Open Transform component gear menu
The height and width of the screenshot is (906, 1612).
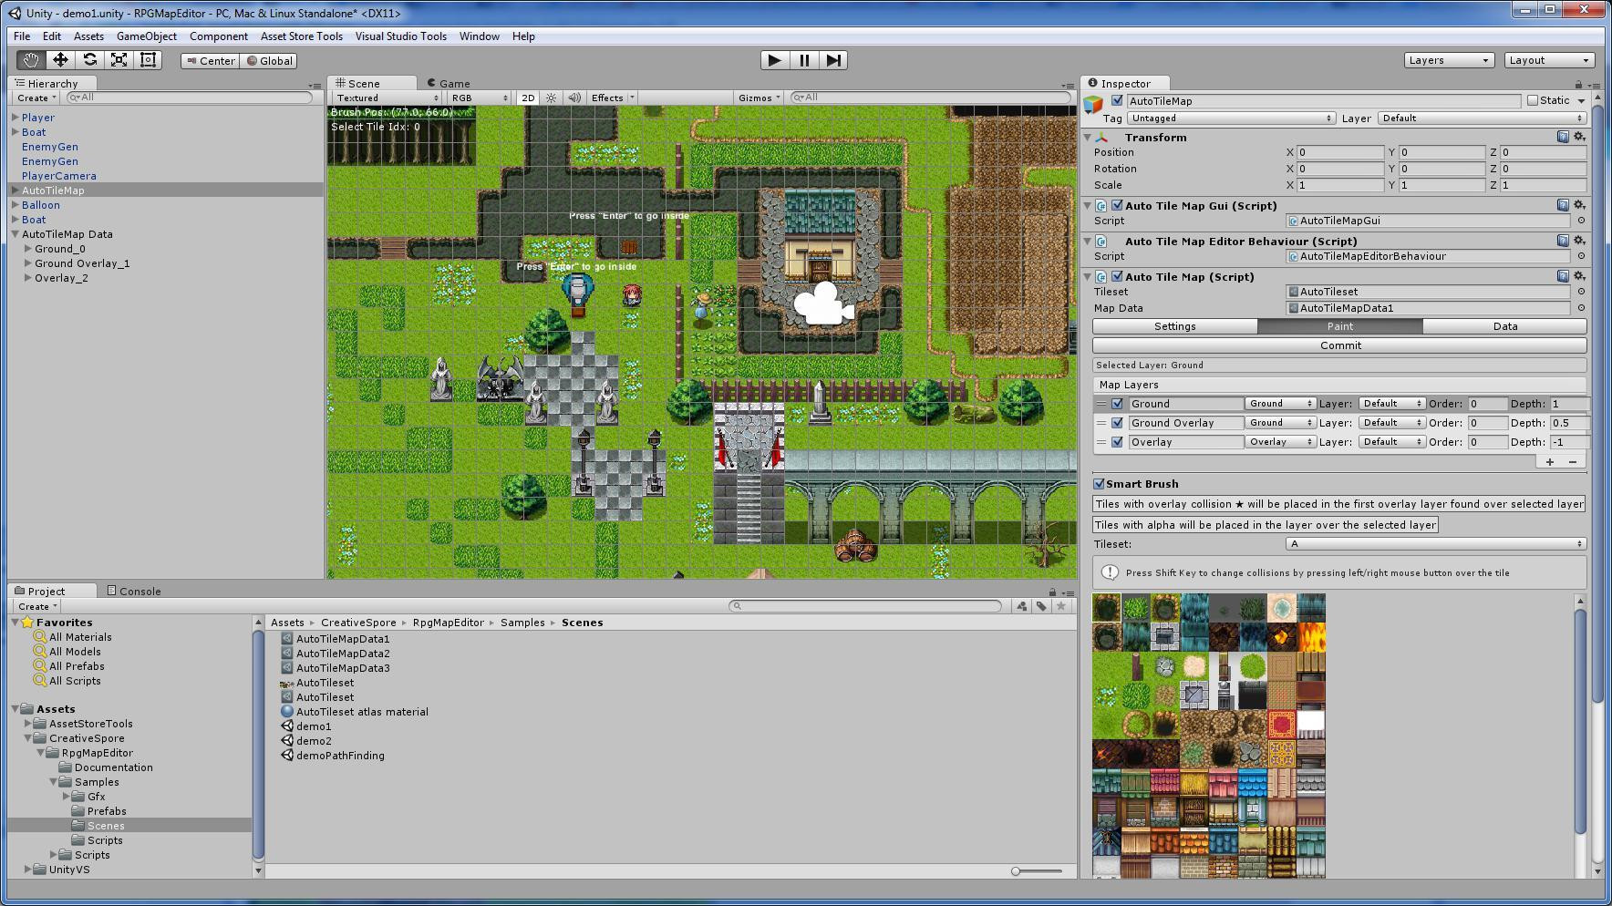click(1579, 137)
